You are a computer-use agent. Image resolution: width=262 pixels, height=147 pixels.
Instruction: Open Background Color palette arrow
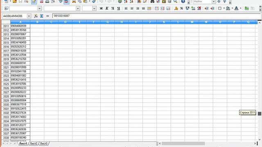pos(232,8)
